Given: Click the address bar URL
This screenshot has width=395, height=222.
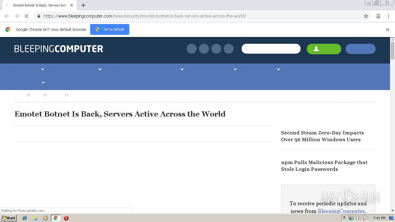Looking at the screenshot, I should pos(144,16).
